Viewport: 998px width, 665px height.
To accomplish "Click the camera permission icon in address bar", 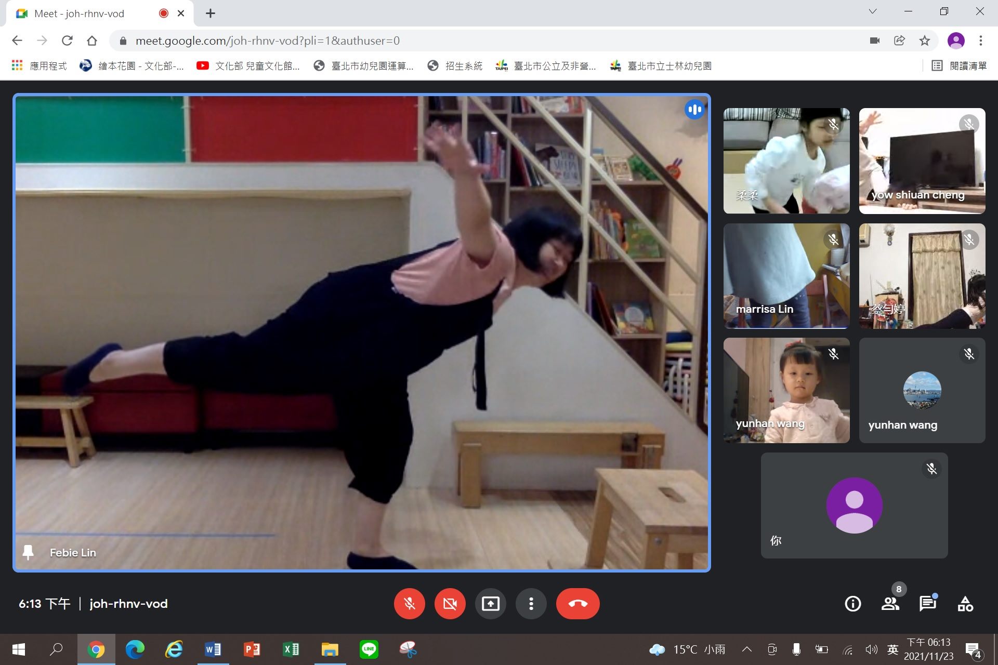I will click(875, 41).
